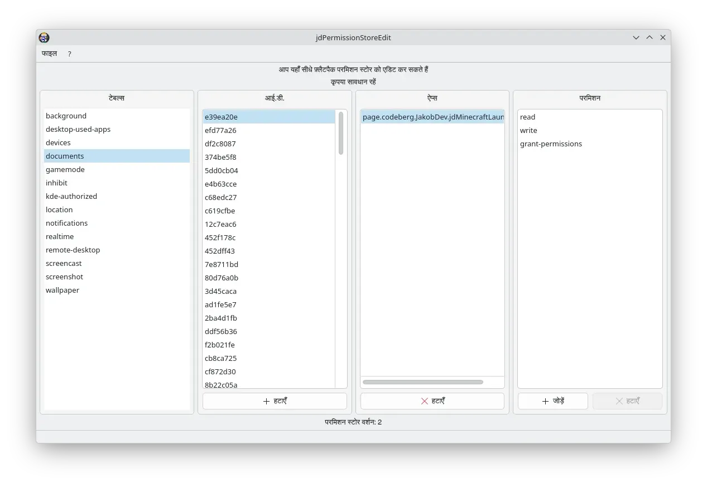Viewport: 707px width, 486px height.
Task: Select the grant-permissions entry
Action: point(590,144)
